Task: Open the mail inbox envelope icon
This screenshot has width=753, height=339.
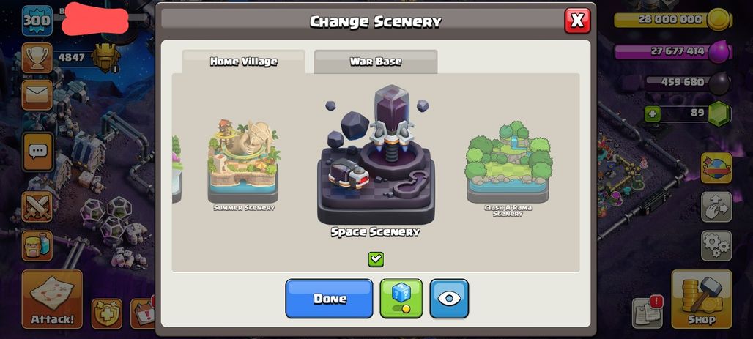Action: [x=37, y=95]
